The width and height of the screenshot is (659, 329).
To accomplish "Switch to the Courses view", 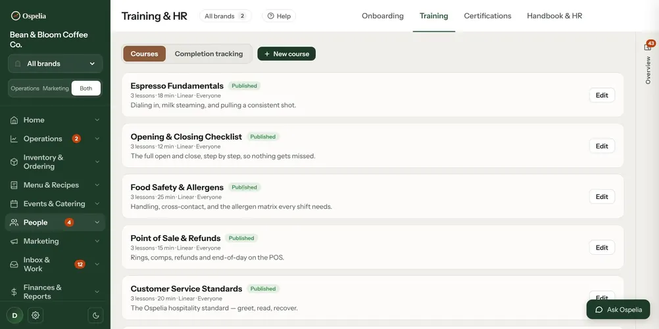I will click(144, 54).
